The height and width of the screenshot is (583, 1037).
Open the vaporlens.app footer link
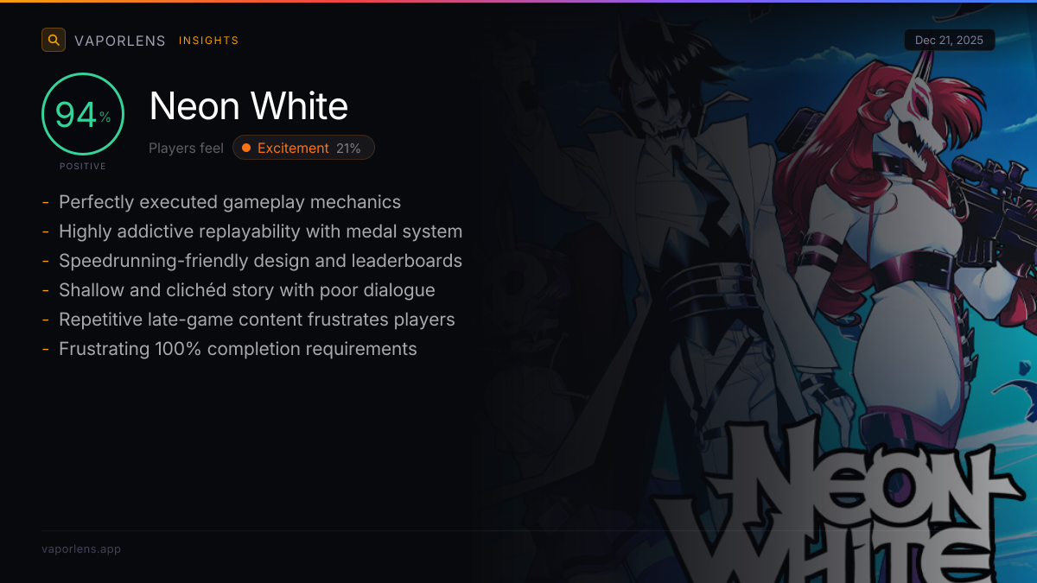[x=81, y=548]
